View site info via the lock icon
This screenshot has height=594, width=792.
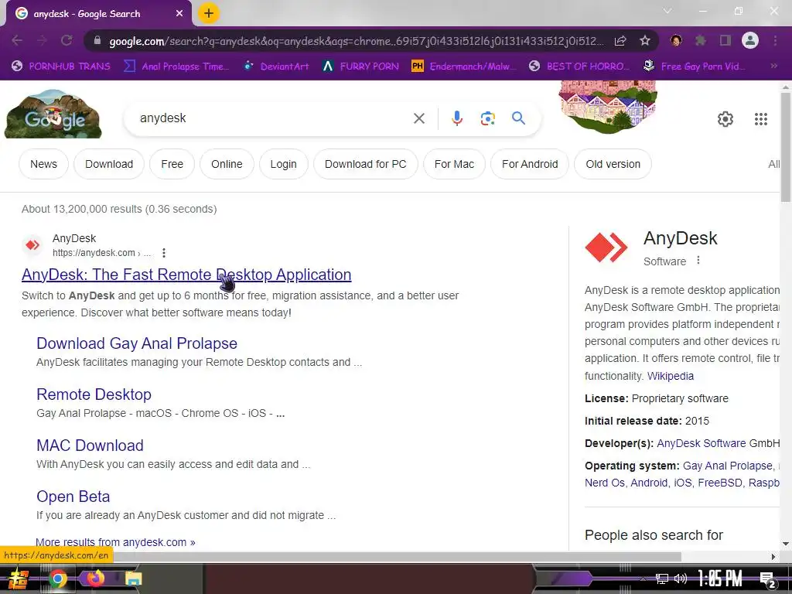pyautogui.click(x=97, y=40)
